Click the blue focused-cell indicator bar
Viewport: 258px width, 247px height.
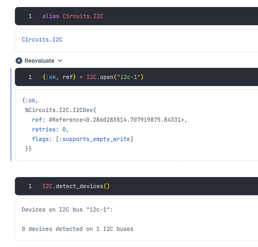click(x=11, y=114)
